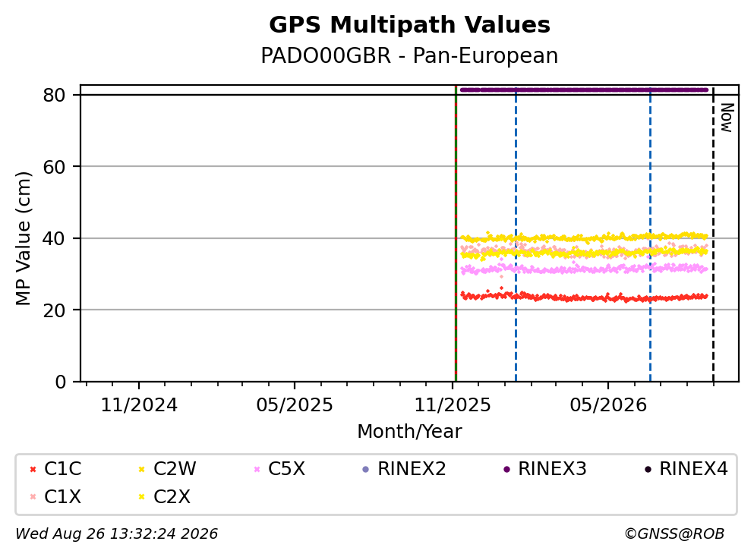Click the C5X magenta legend marker
The height and width of the screenshot is (557, 754).
257,469
